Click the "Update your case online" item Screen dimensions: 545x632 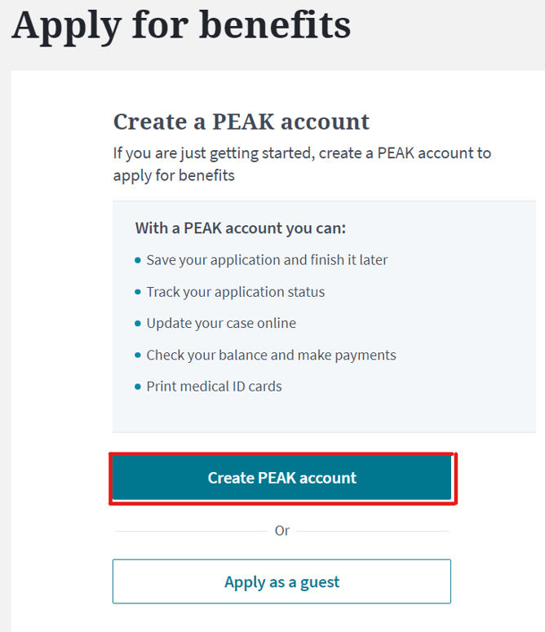click(221, 323)
